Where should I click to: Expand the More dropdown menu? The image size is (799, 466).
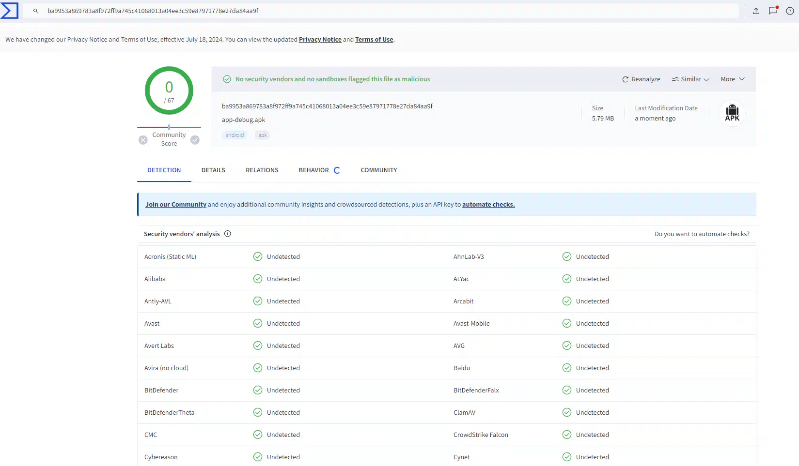pyautogui.click(x=733, y=79)
